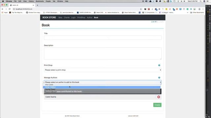The width and height of the screenshot is (211, 118).
Task: Open the View menu in menu bar
Action: 25,1
